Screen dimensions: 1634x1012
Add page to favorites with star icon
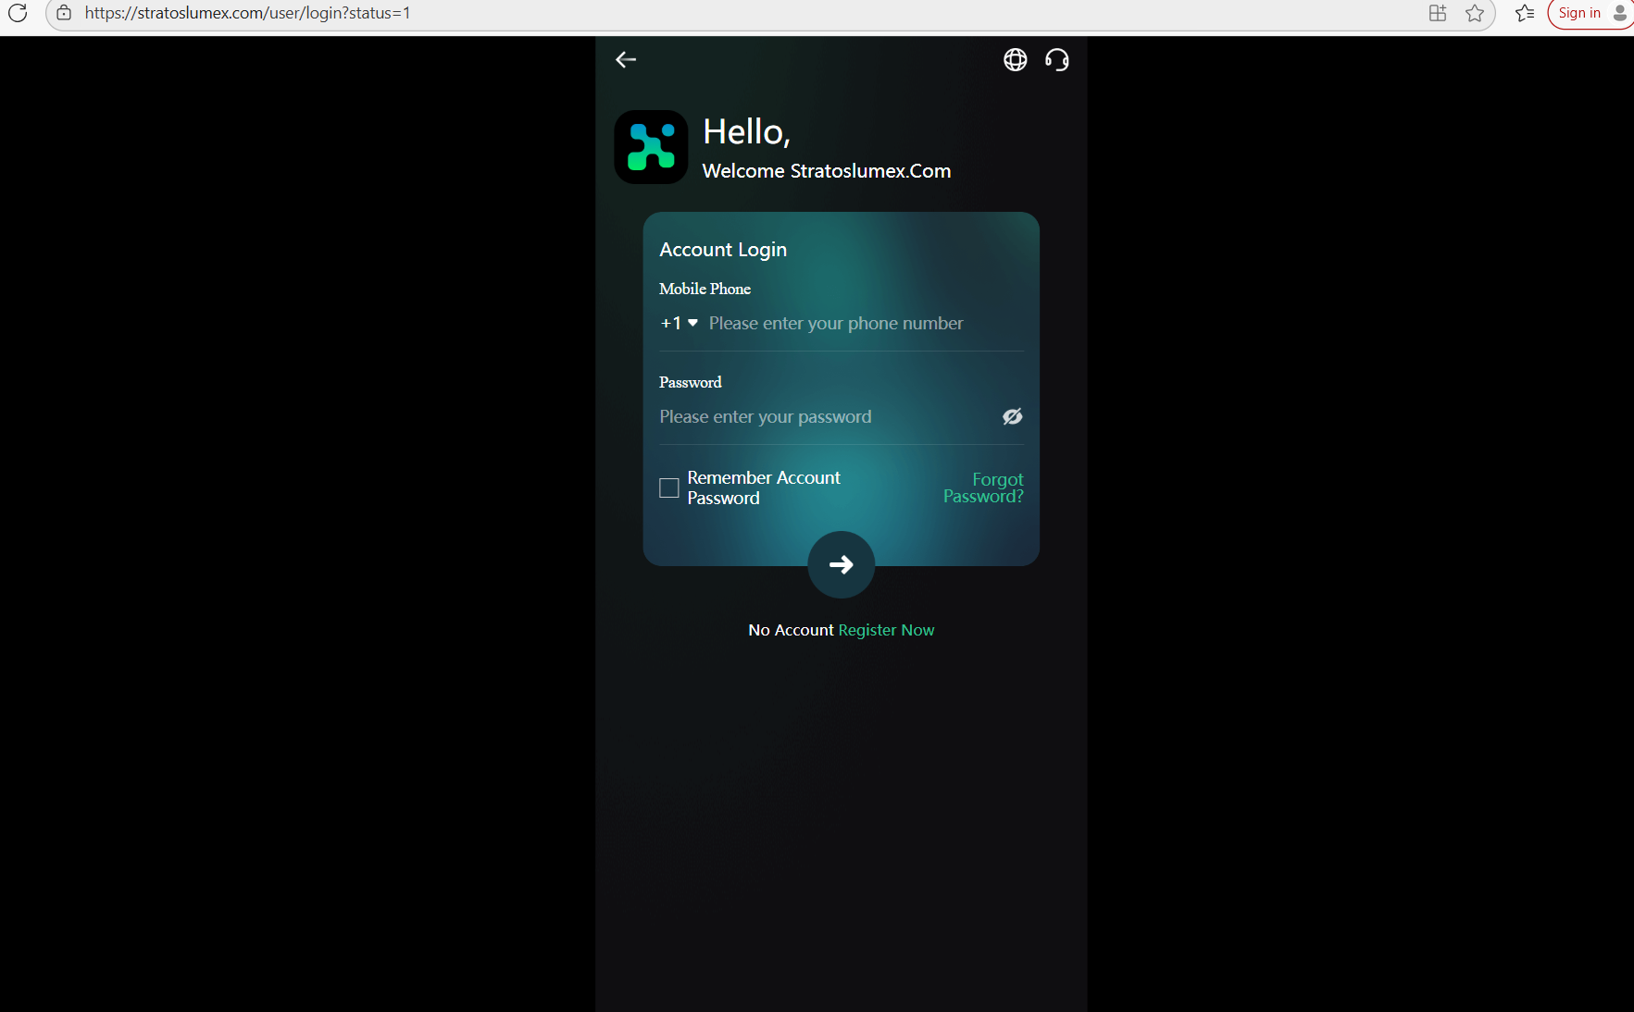pyautogui.click(x=1475, y=13)
